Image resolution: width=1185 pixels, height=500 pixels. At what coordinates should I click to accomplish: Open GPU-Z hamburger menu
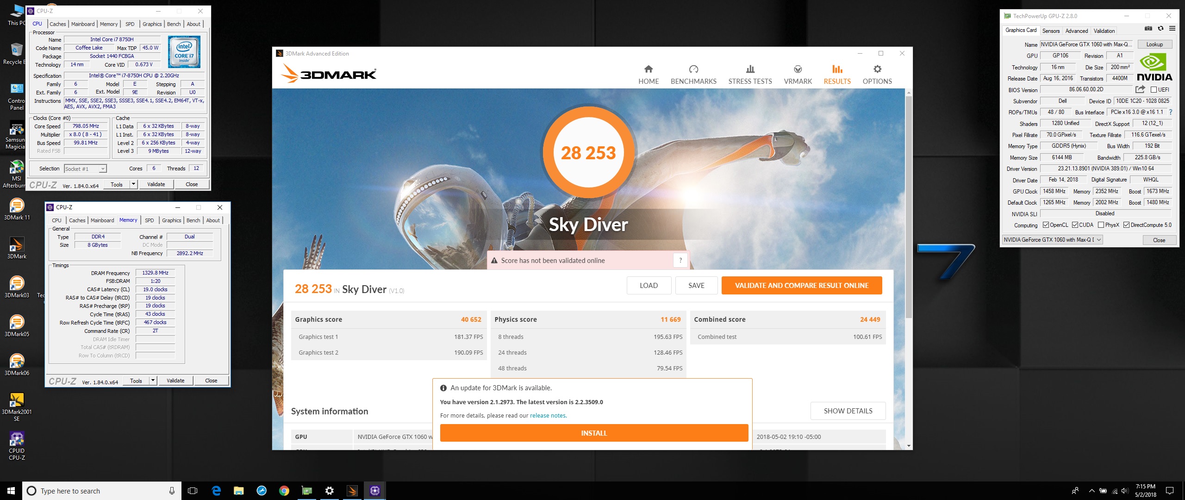click(x=1172, y=29)
